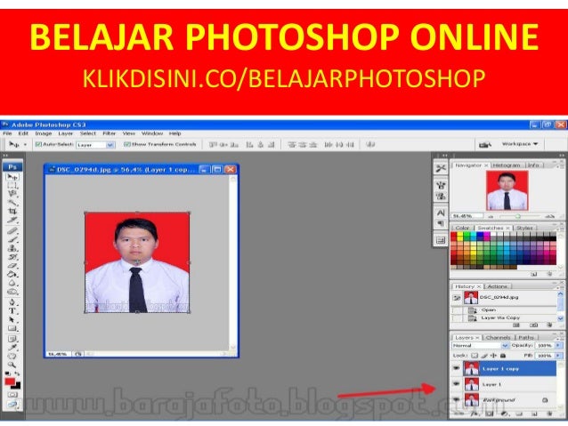Toggle Show Transform Controls checkbox
The width and height of the screenshot is (568, 426).
[126, 144]
